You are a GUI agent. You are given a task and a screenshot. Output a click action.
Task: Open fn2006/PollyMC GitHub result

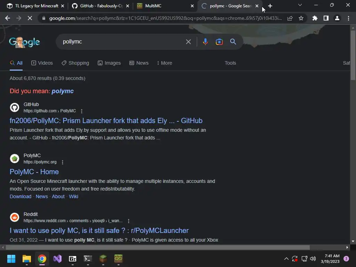click(106, 121)
